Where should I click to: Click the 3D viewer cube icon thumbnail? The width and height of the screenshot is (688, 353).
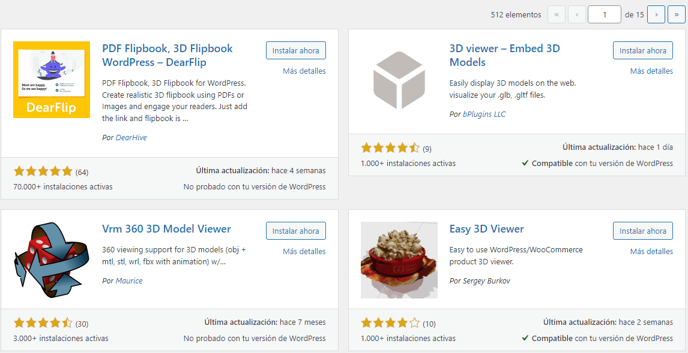click(399, 80)
